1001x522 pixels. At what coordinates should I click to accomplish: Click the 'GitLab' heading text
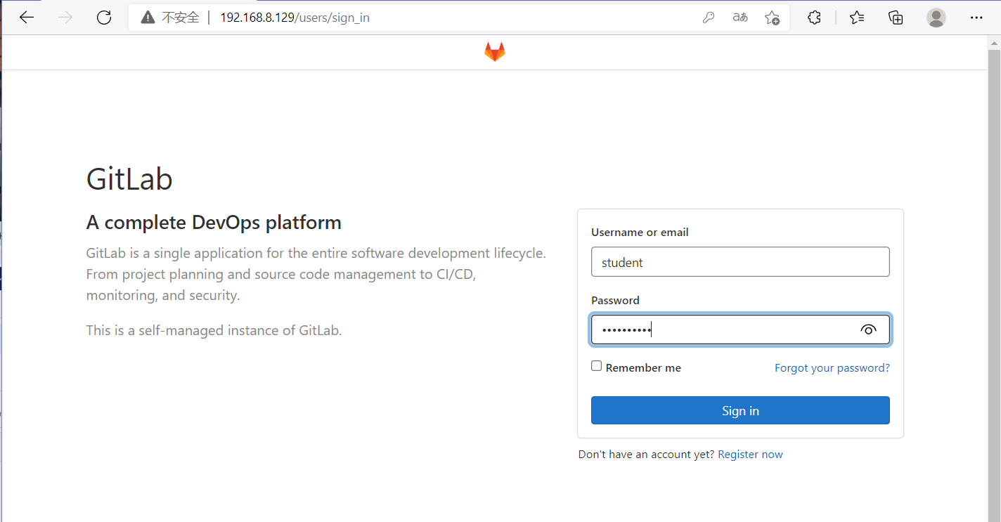(x=129, y=179)
